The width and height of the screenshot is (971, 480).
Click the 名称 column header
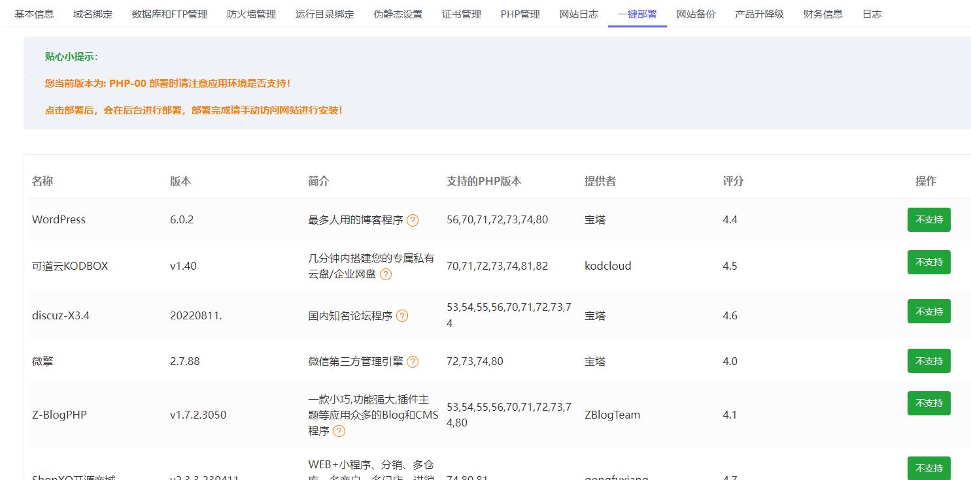pos(43,182)
